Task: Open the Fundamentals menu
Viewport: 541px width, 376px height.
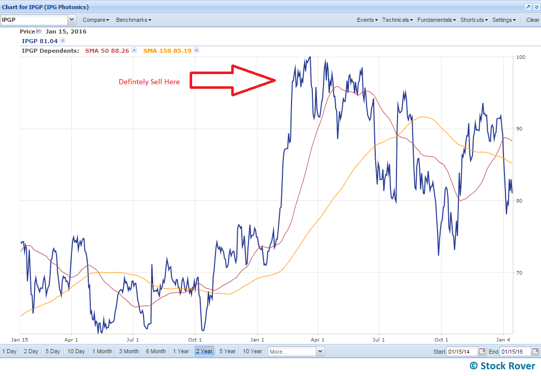Action: tap(437, 20)
